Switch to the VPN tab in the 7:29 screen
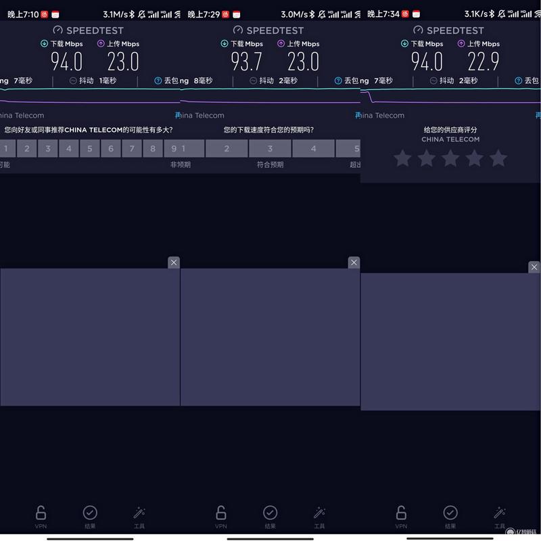Image resolution: width=541 pixels, height=541 pixels. point(221,517)
